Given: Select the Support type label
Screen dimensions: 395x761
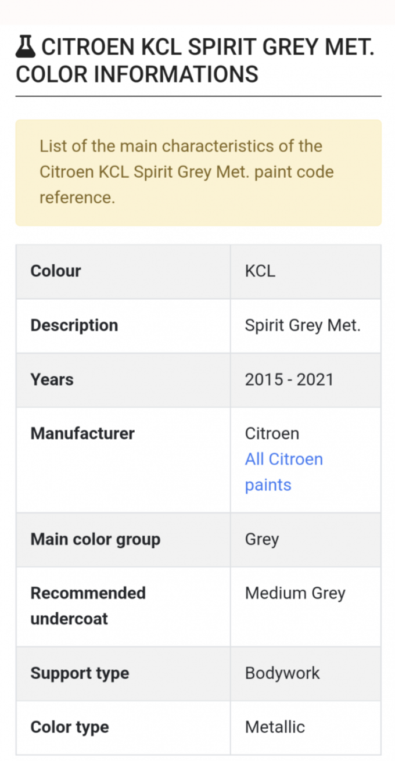Looking at the screenshot, I should (x=80, y=674).
